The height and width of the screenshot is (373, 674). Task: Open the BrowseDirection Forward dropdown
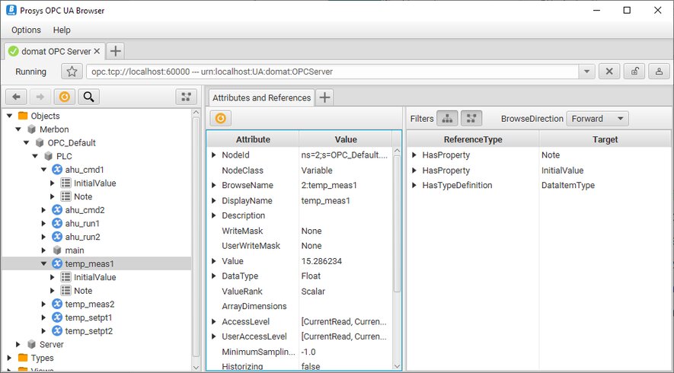[598, 119]
